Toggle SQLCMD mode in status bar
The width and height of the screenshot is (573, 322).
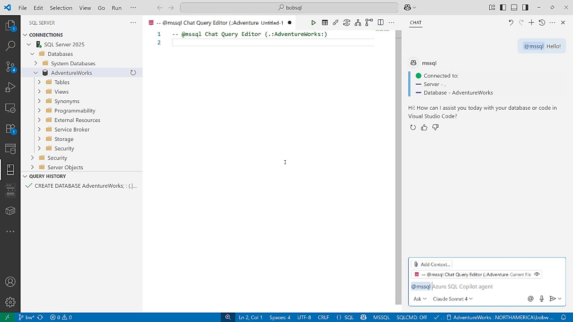[412, 317]
